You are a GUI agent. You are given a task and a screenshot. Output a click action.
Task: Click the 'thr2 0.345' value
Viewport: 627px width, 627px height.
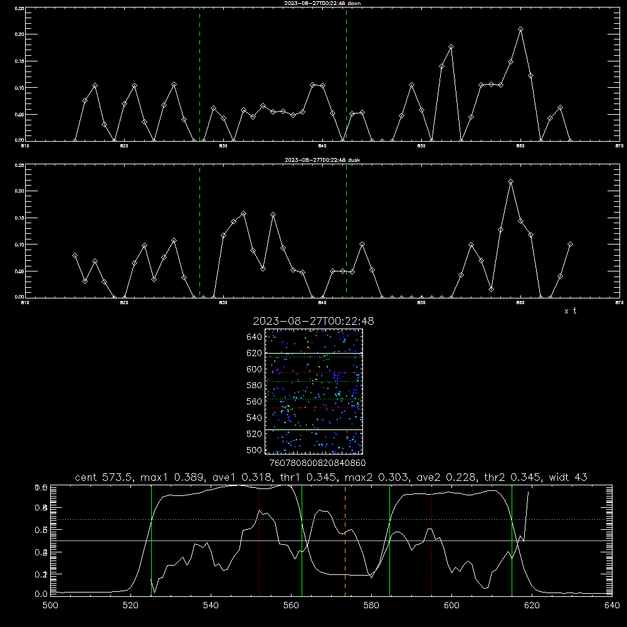tap(513, 477)
